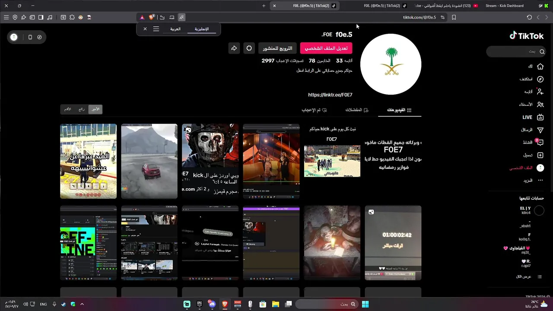Open followed account EL | Y
The image size is (553, 311).
(532, 210)
